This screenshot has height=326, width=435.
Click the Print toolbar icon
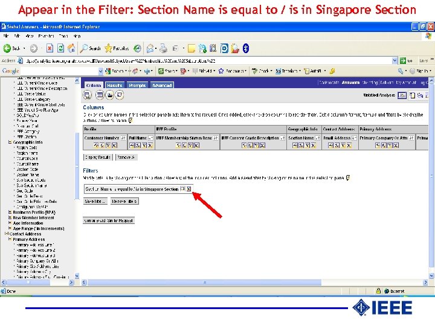[x=163, y=48]
